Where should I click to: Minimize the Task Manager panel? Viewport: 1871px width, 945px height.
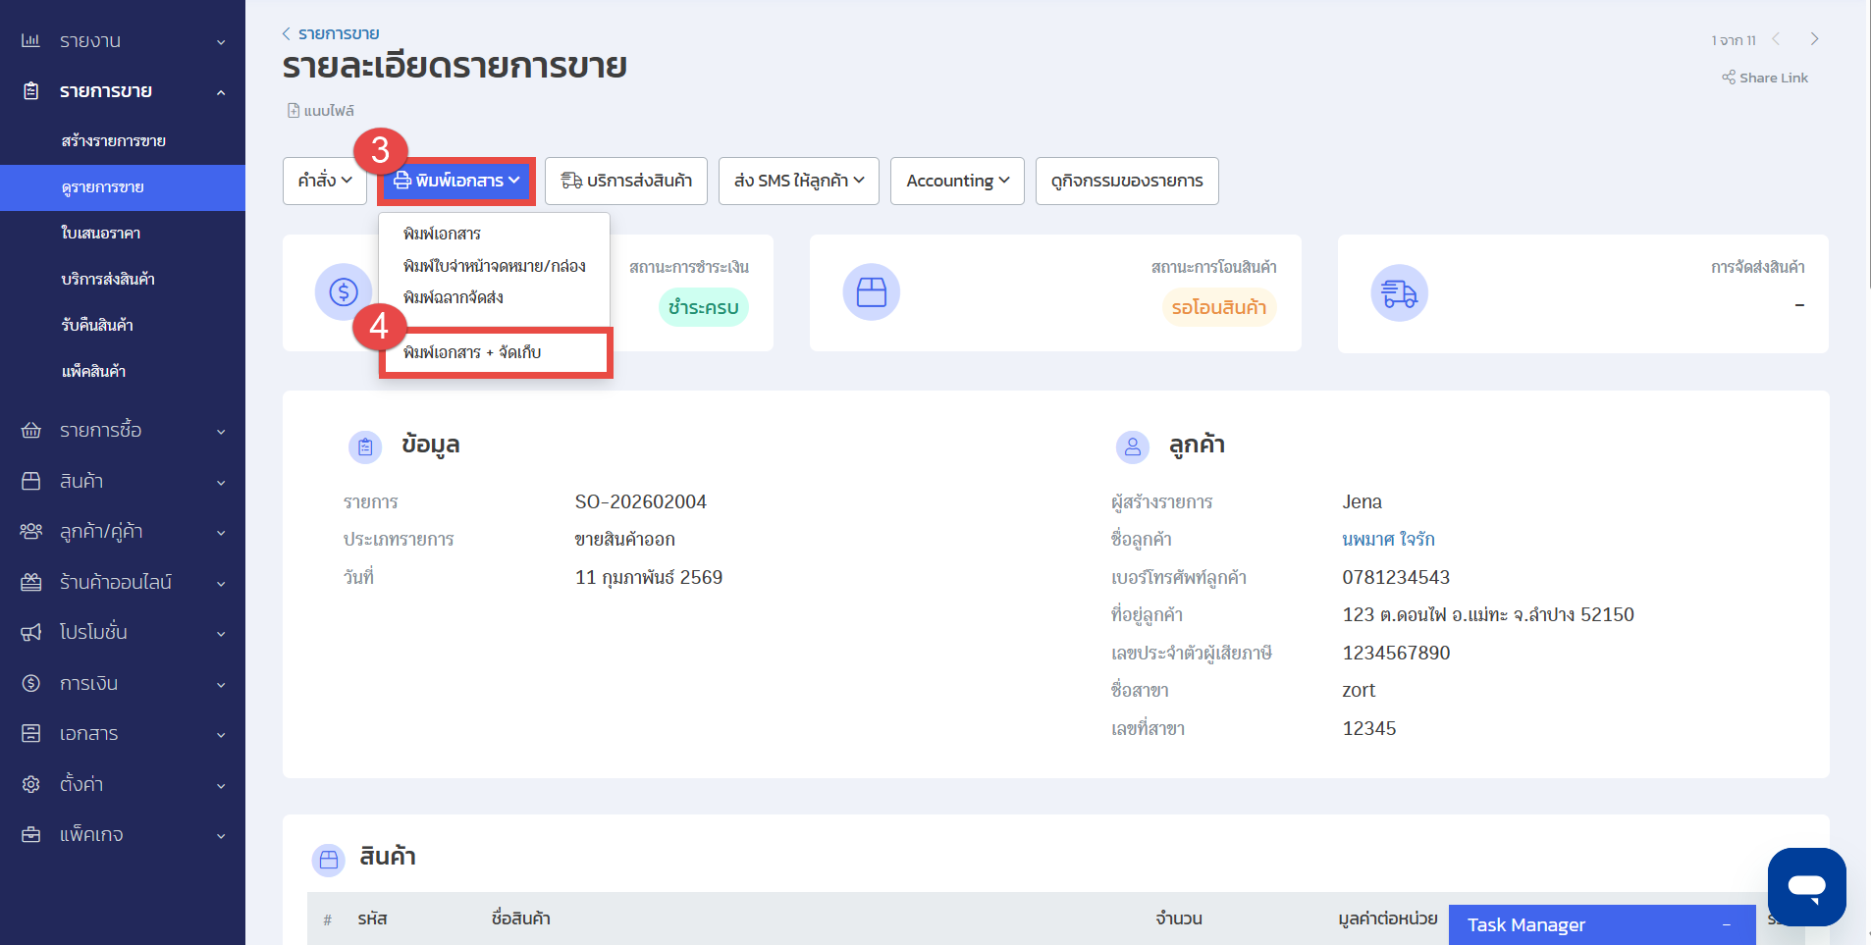[x=1726, y=925]
